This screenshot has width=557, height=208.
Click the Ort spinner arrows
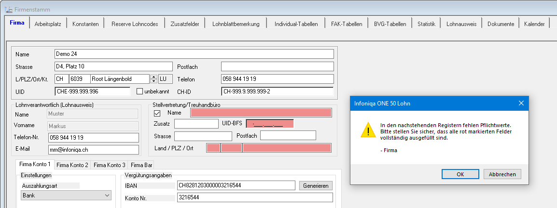[153, 78]
